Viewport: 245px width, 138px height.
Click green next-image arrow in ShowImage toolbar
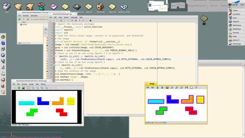click(x=19, y=88)
